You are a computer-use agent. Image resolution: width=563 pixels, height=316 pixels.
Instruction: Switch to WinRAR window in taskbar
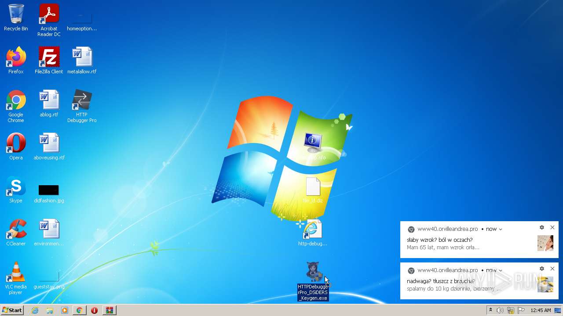tap(109, 310)
